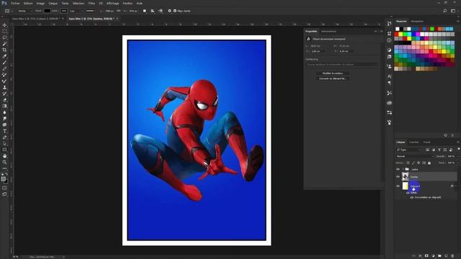This screenshot has height=259, width=461.
Task: Toggle Incrustation en dégradé effect visibility
Action: (x=412, y=197)
